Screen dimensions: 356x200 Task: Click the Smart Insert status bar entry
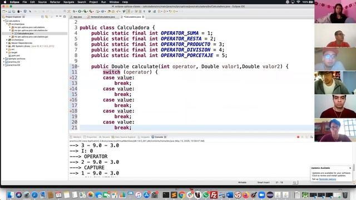263,182
